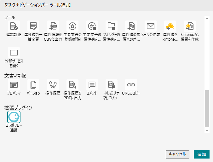Choose the kintoneから帳票を作成 icon

point(190,26)
